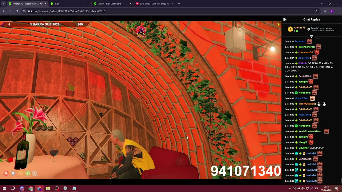This screenshot has height=192, width=342.
Task: View site information icon in address bar
Action: (x=24, y=11)
